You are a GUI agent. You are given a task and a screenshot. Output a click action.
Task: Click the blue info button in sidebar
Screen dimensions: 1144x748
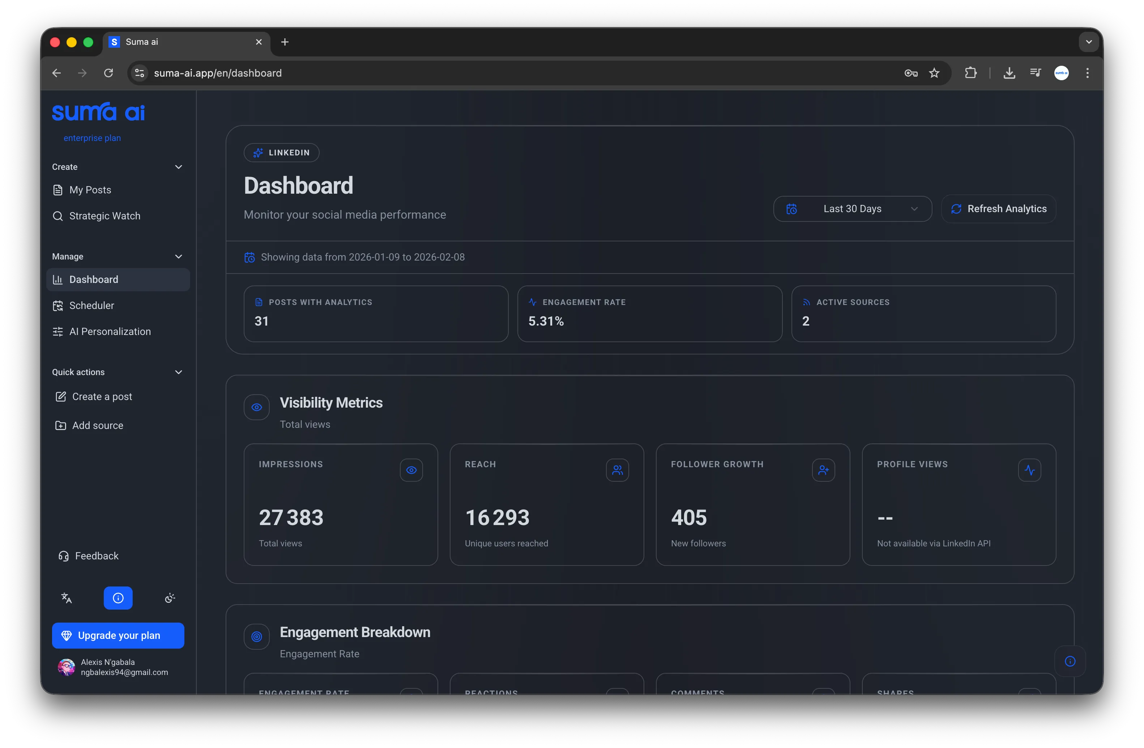tap(118, 598)
